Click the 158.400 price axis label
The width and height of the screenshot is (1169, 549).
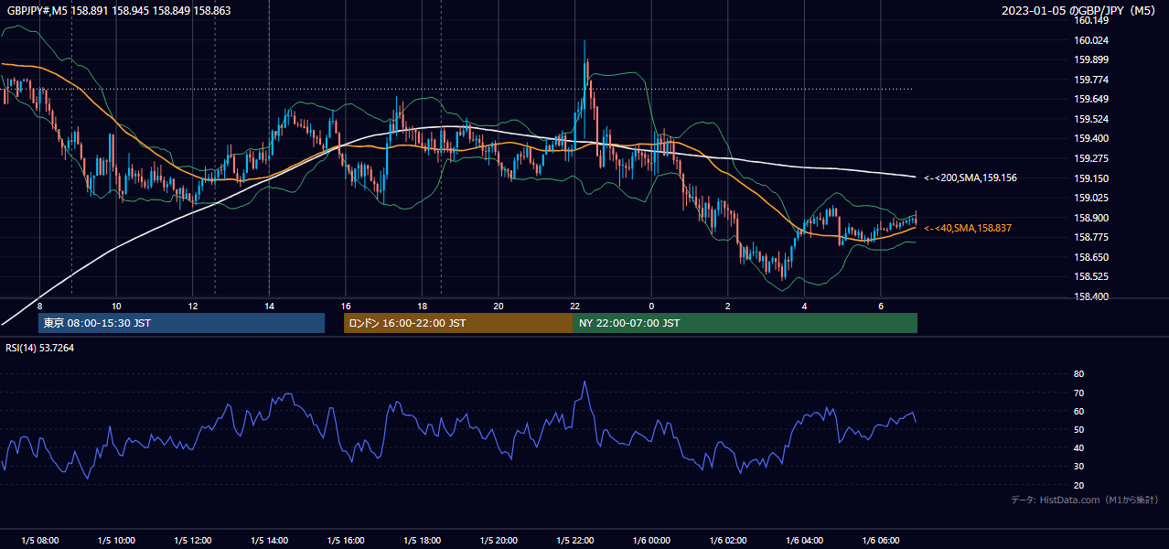(x=1091, y=296)
